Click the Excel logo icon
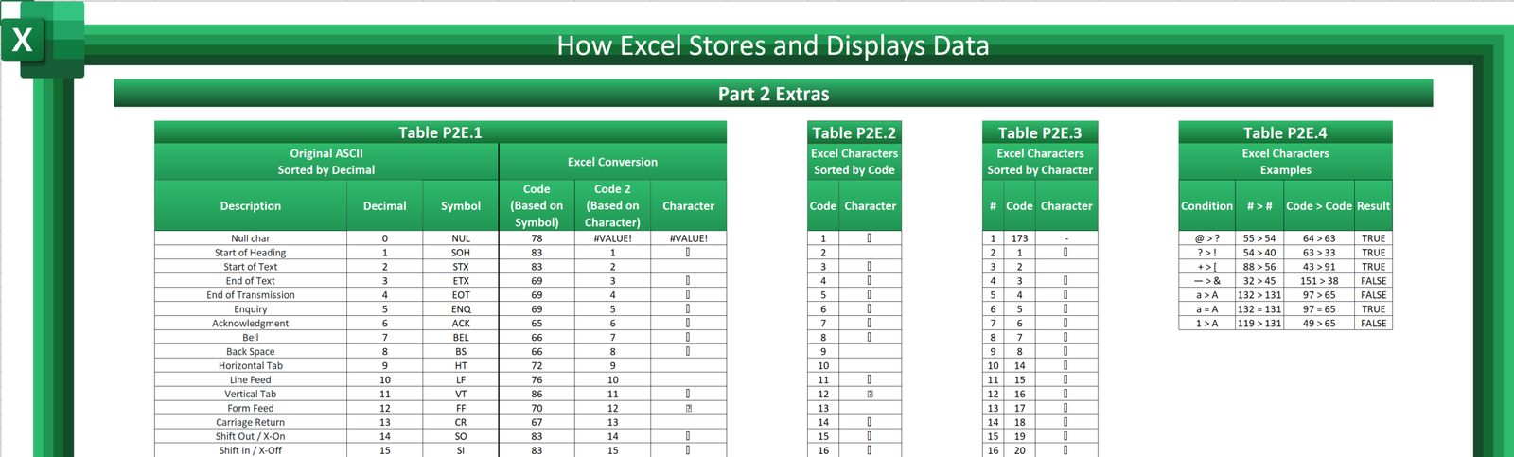The image size is (1514, 457). click(x=43, y=39)
